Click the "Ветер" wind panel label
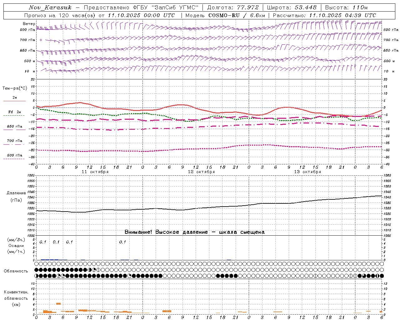The height and width of the screenshot is (320, 400). point(29,24)
